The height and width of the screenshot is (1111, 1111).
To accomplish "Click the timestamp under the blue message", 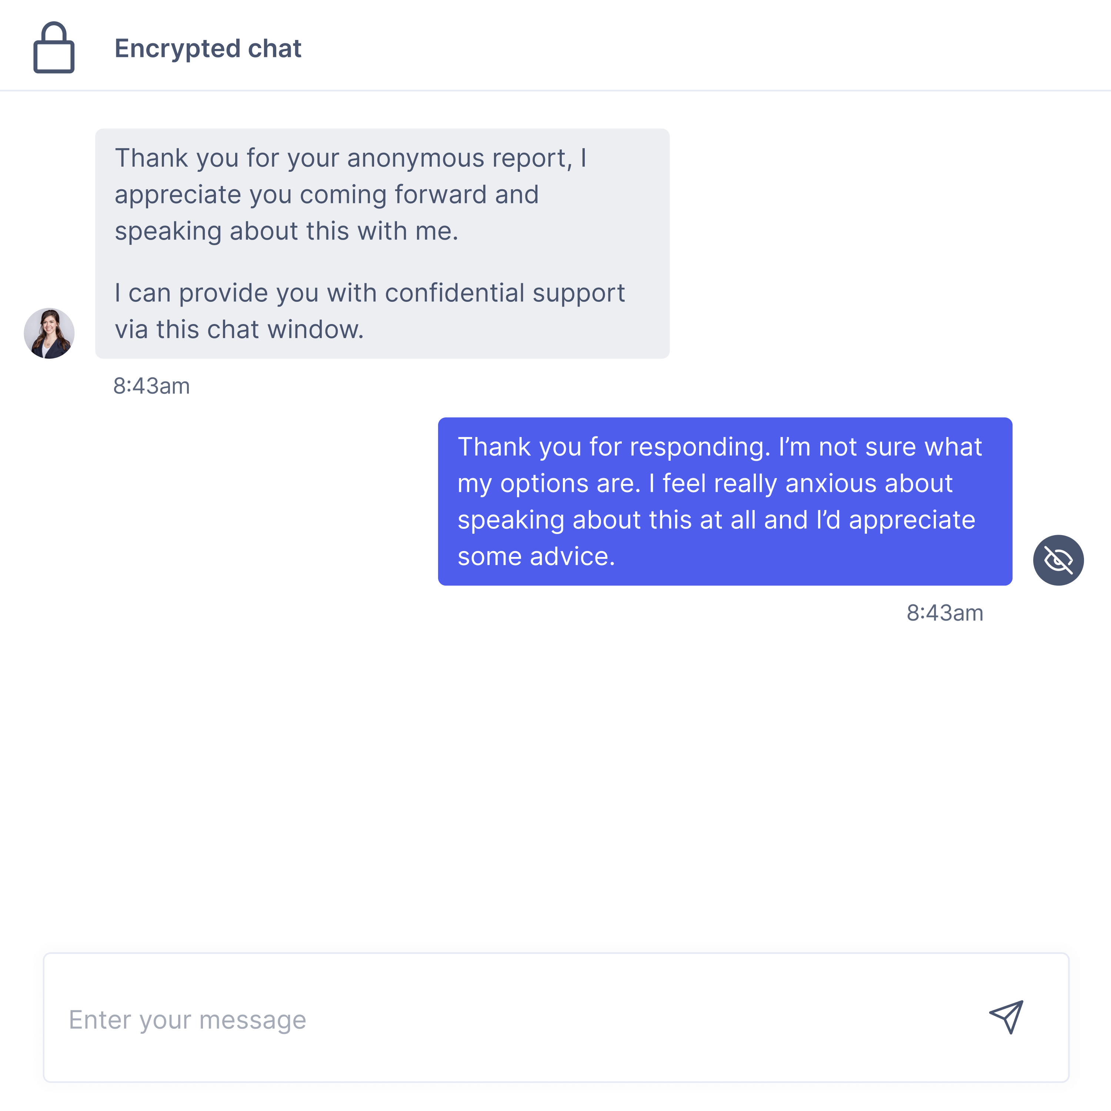I will click(945, 613).
